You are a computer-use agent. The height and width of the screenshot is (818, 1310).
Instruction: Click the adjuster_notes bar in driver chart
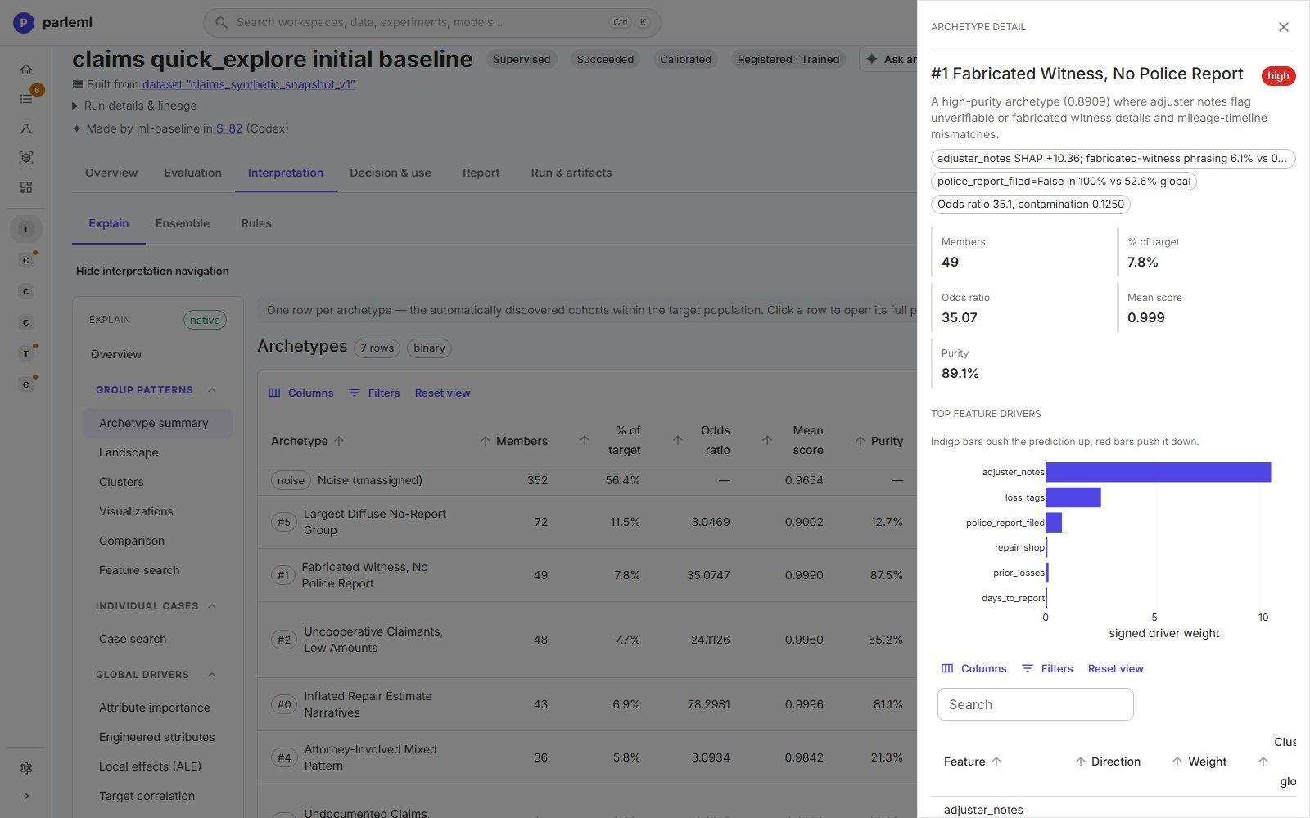pyautogui.click(x=1158, y=472)
